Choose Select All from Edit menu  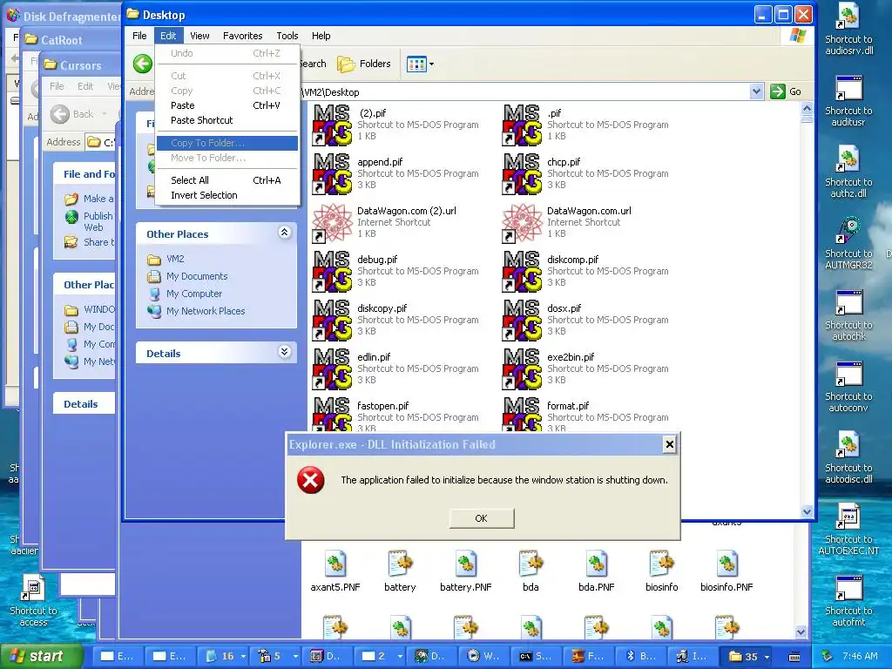(227, 180)
